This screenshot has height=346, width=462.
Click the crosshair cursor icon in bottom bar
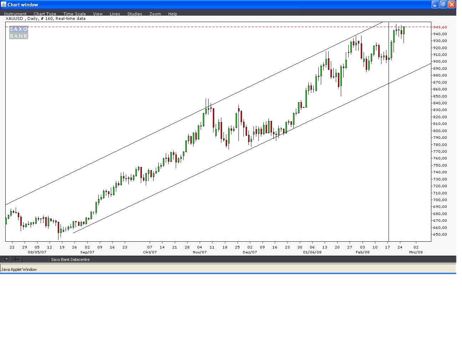click(16, 259)
